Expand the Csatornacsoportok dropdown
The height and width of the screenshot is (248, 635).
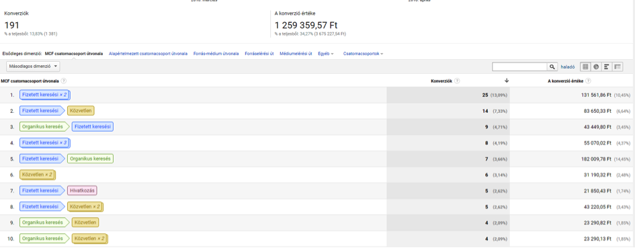point(363,54)
